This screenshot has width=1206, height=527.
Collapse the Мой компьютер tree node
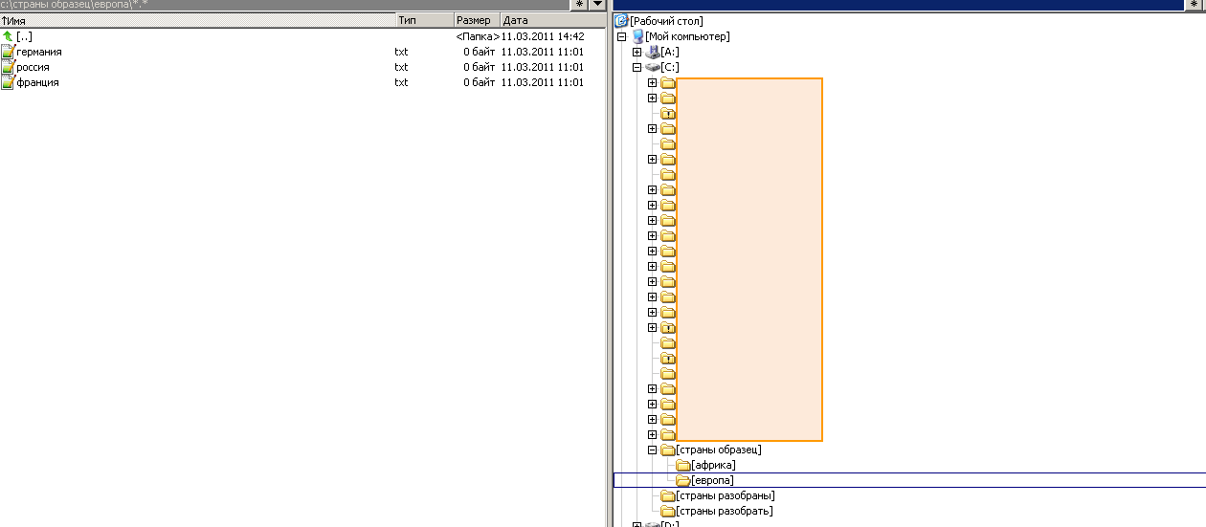tap(621, 36)
